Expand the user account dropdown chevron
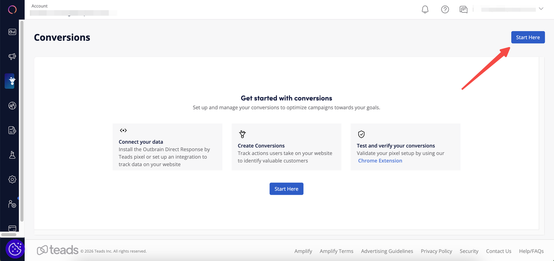554x261 pixels. click(x=541, y=9)
